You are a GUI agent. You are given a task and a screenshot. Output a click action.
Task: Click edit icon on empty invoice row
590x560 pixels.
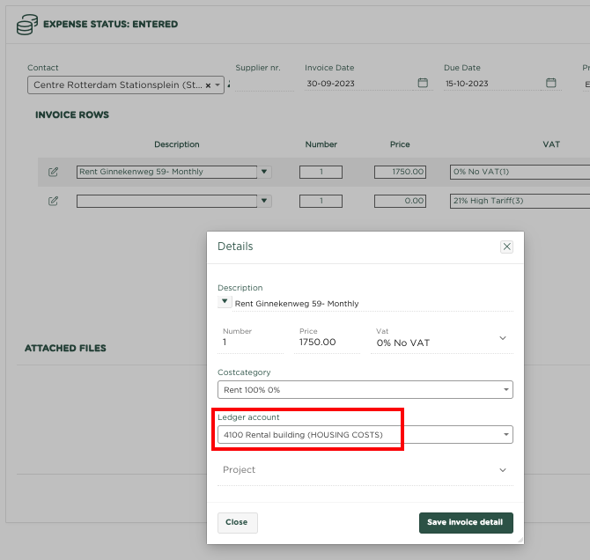pyautogui.click(x=53, y=201)
